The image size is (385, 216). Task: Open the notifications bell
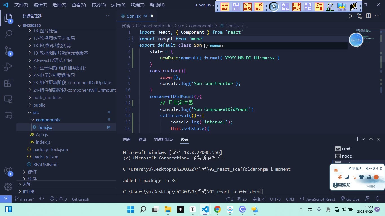click(x=377, y=199)
